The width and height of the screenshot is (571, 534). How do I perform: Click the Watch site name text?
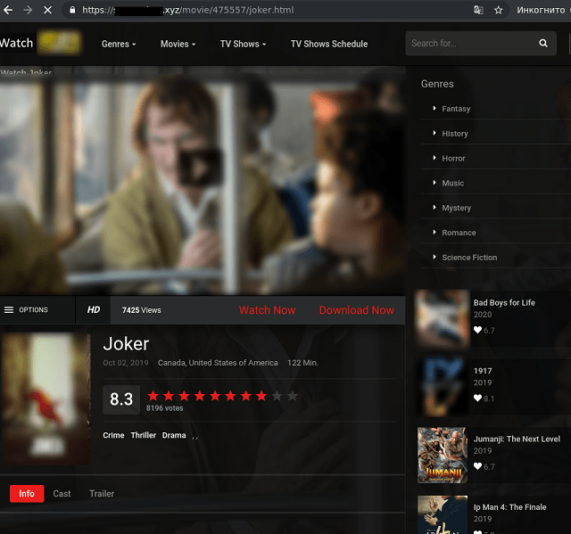coord(16,43)
